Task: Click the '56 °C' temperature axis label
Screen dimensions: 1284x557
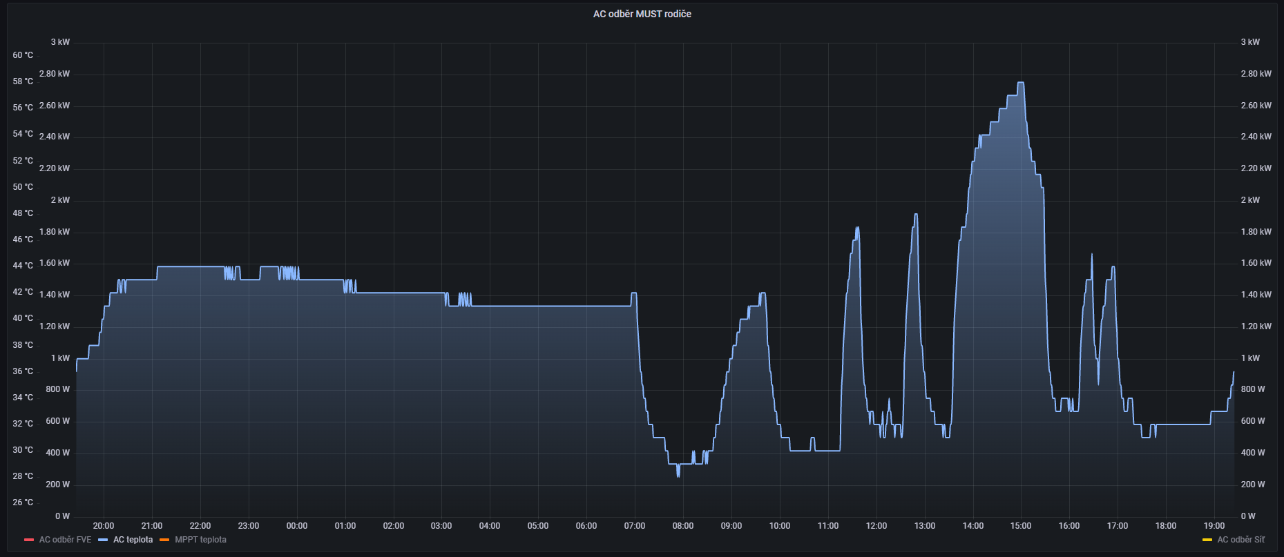Action: click(23, 108)
